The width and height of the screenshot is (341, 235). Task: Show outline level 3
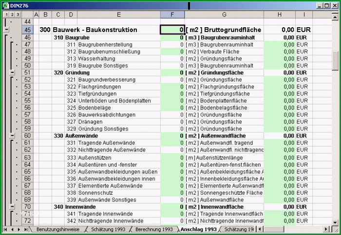click(18, 15)
